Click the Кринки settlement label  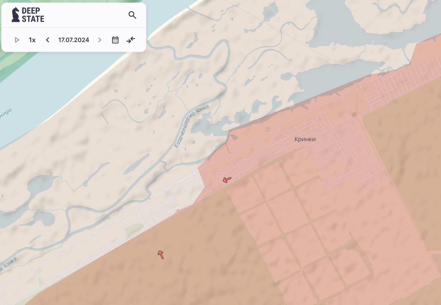tap(305, 139)
